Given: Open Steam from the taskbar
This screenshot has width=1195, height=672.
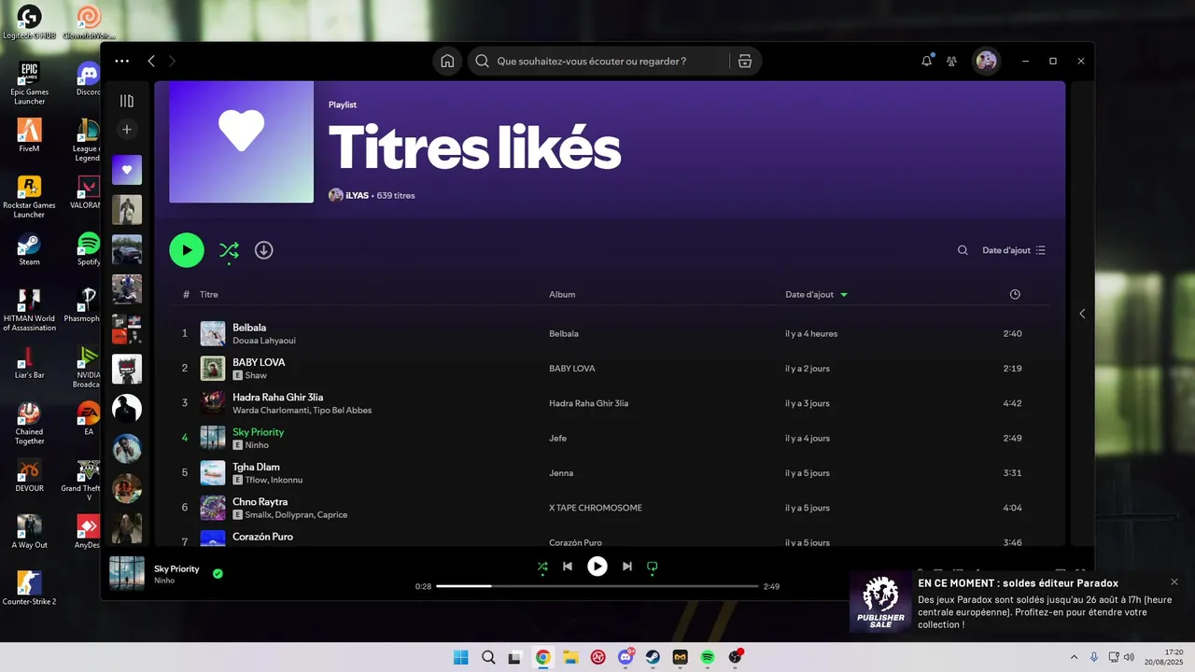Looking at the screenshot, I should 653,657.
